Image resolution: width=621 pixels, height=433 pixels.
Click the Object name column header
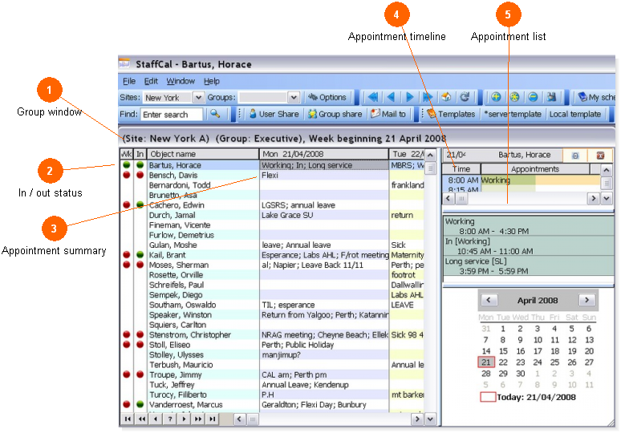click(x=203, y=154)
